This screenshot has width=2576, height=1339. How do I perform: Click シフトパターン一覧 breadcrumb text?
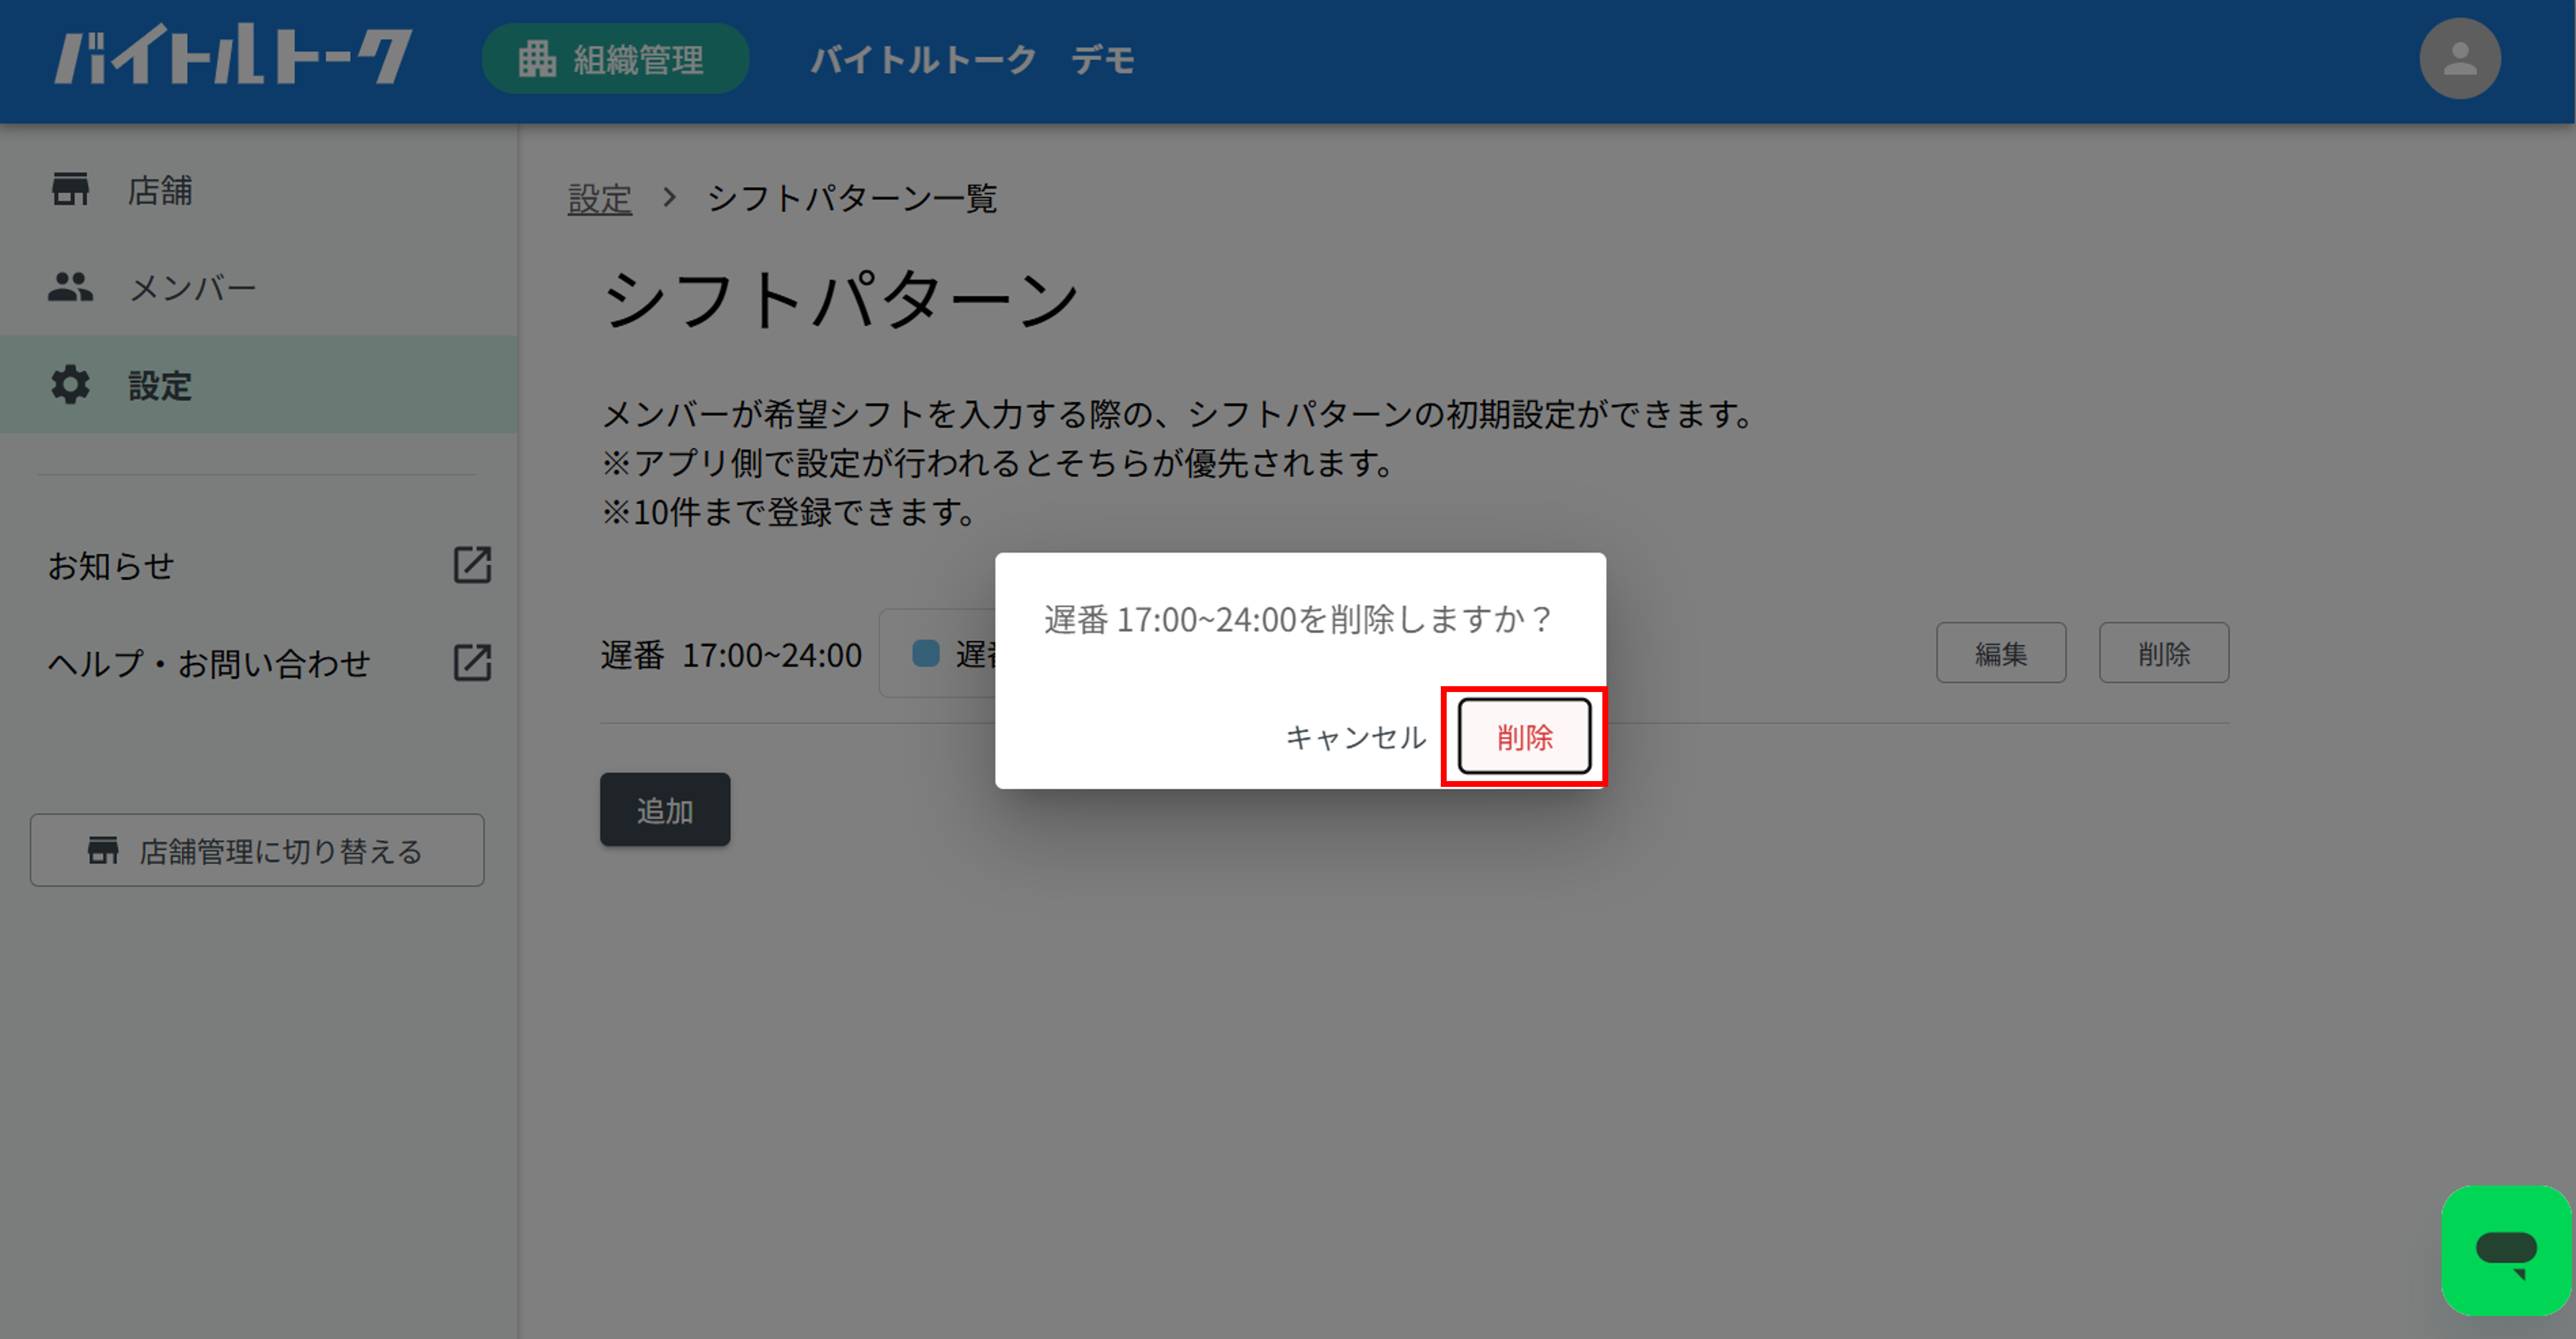tap(852, 198)
